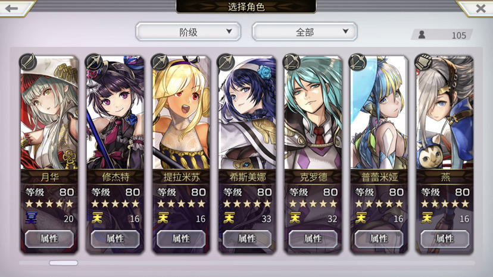Screen dimensions: 493x277
Task: Click the character count icon beside 105
Action: click(422, 34)
